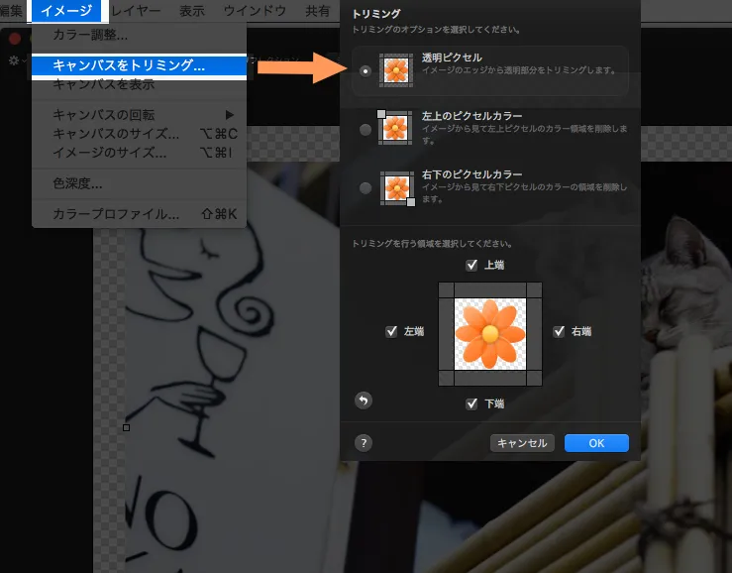Expand キャンバスの回転 submenu

pos(139,115)
